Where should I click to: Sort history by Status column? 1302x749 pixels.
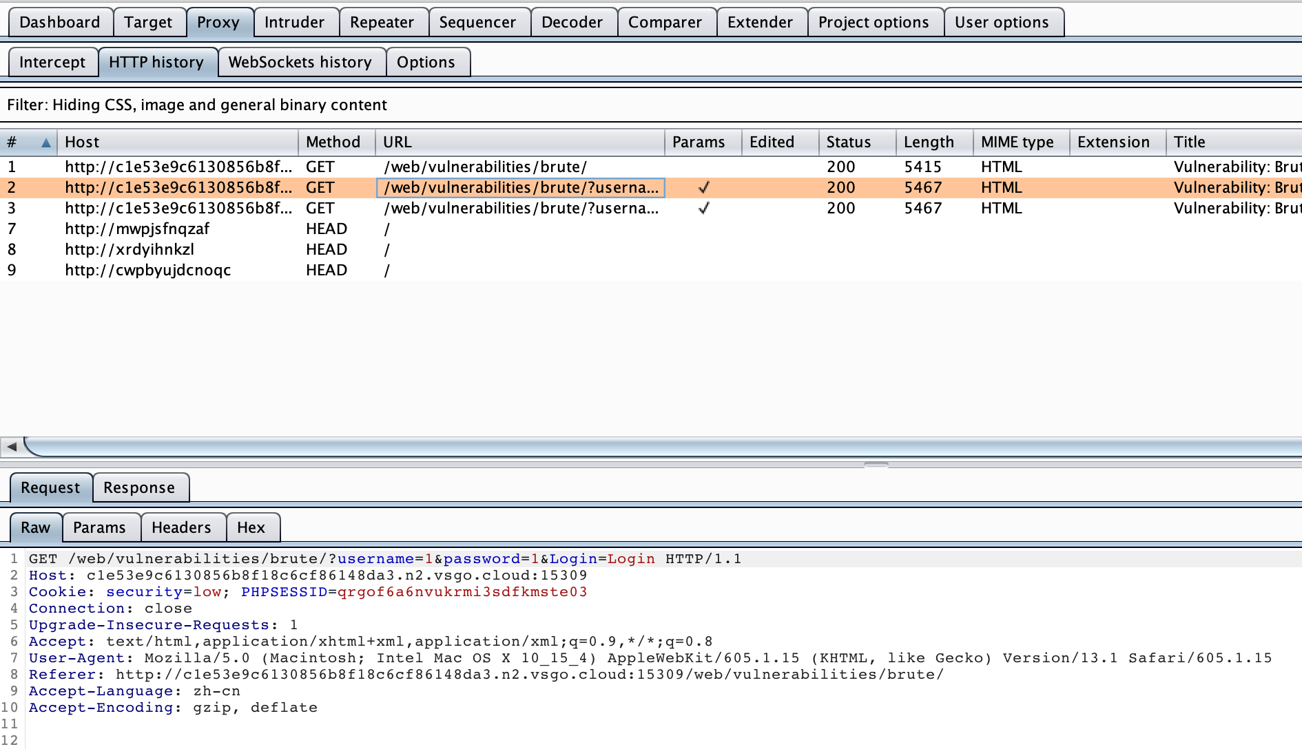[x=858, y=142]
